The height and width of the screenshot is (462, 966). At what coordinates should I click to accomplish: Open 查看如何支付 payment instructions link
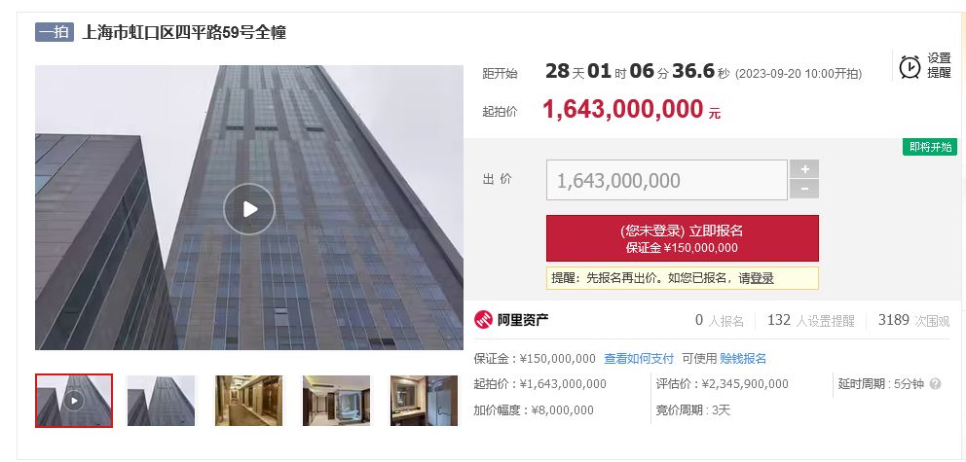pyautogui.click(x=639, y=358)
